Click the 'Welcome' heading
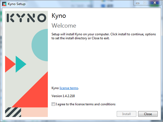Image resolution: width=163 pixels, height=122 pixels. point(64,26)
